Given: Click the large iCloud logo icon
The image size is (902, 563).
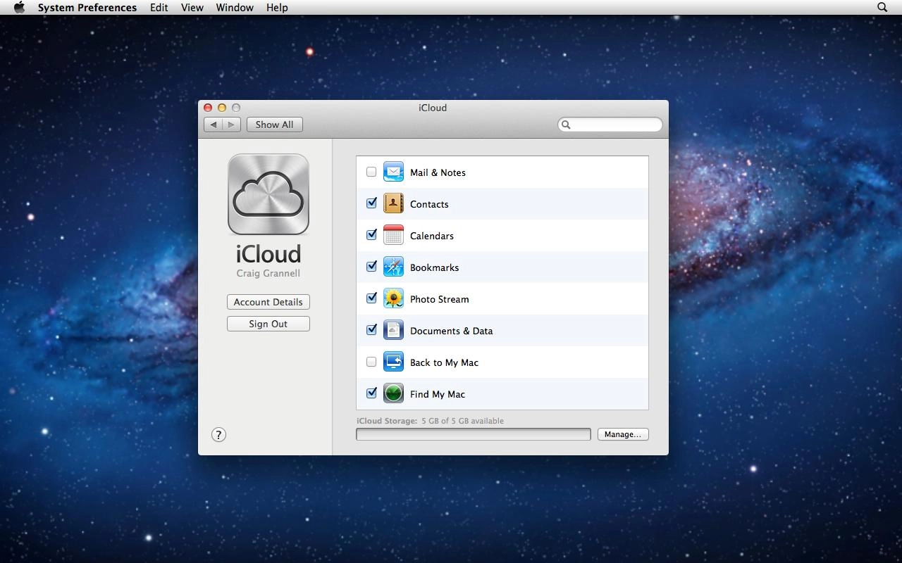Looking at the screenshot, I should (x=268, y=195).
